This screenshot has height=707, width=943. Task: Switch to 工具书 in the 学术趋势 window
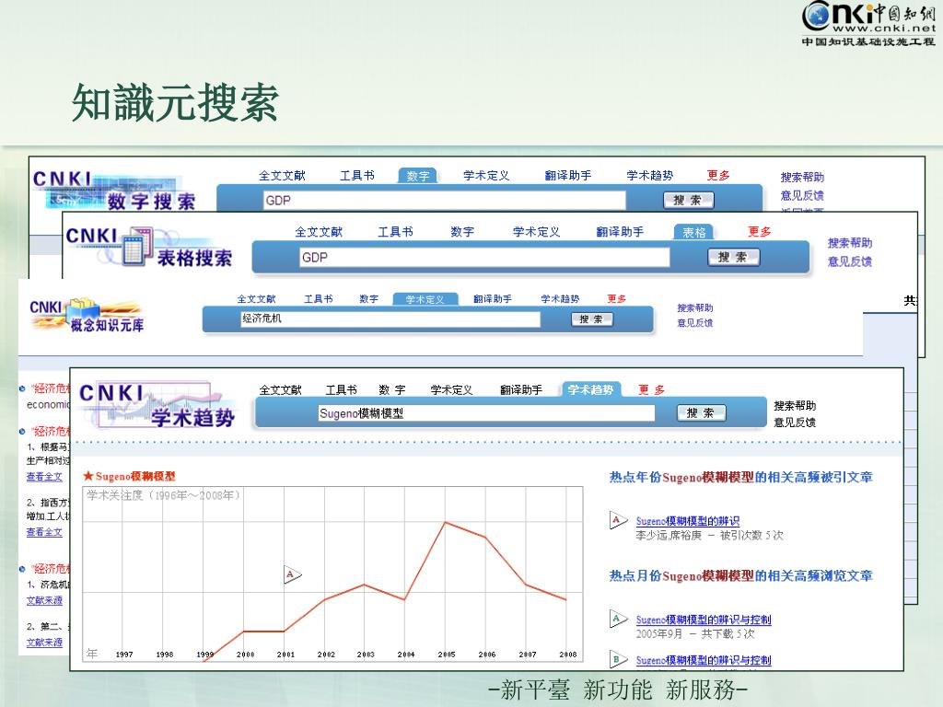click(341, 390)
